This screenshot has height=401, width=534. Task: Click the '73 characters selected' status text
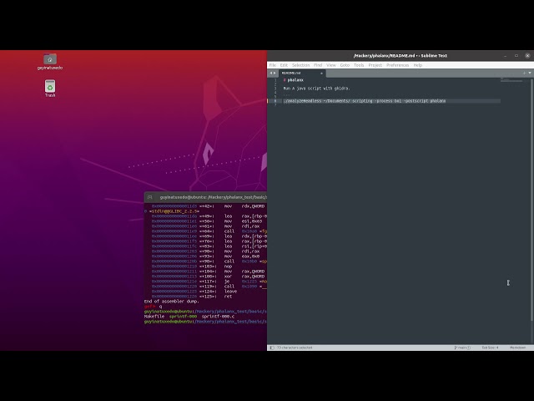pyautogui.click(x=295, y=348)
